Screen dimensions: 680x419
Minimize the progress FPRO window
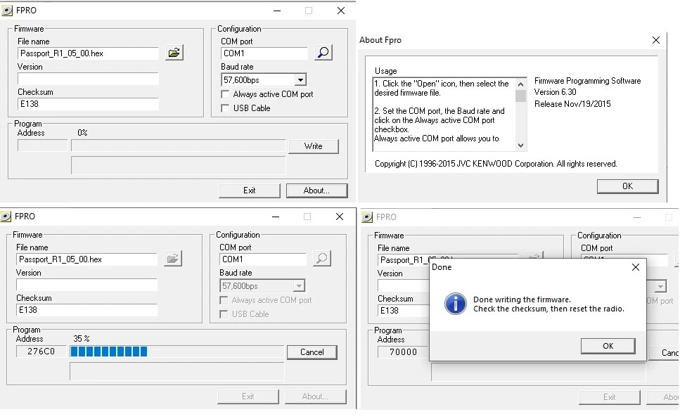pyautogui.click(x=276, y=217)
